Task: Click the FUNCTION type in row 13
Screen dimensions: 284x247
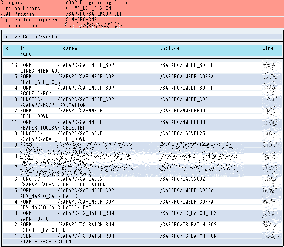Action: coord(32,99)
